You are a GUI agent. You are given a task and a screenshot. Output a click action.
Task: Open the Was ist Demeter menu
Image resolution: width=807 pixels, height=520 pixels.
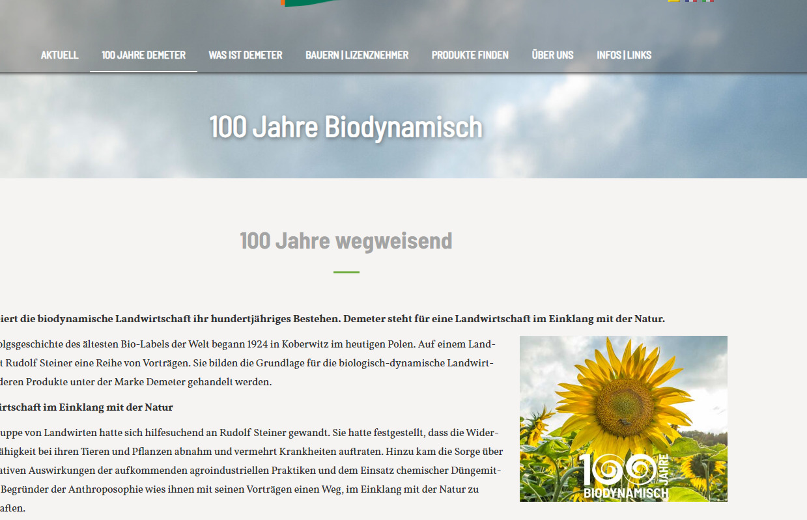(246, 55)
